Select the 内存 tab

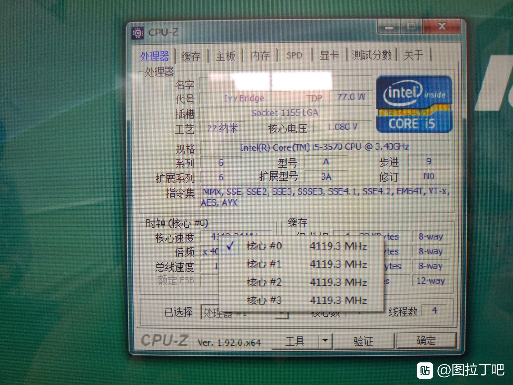pyautogui.click(x=260, y=56)
